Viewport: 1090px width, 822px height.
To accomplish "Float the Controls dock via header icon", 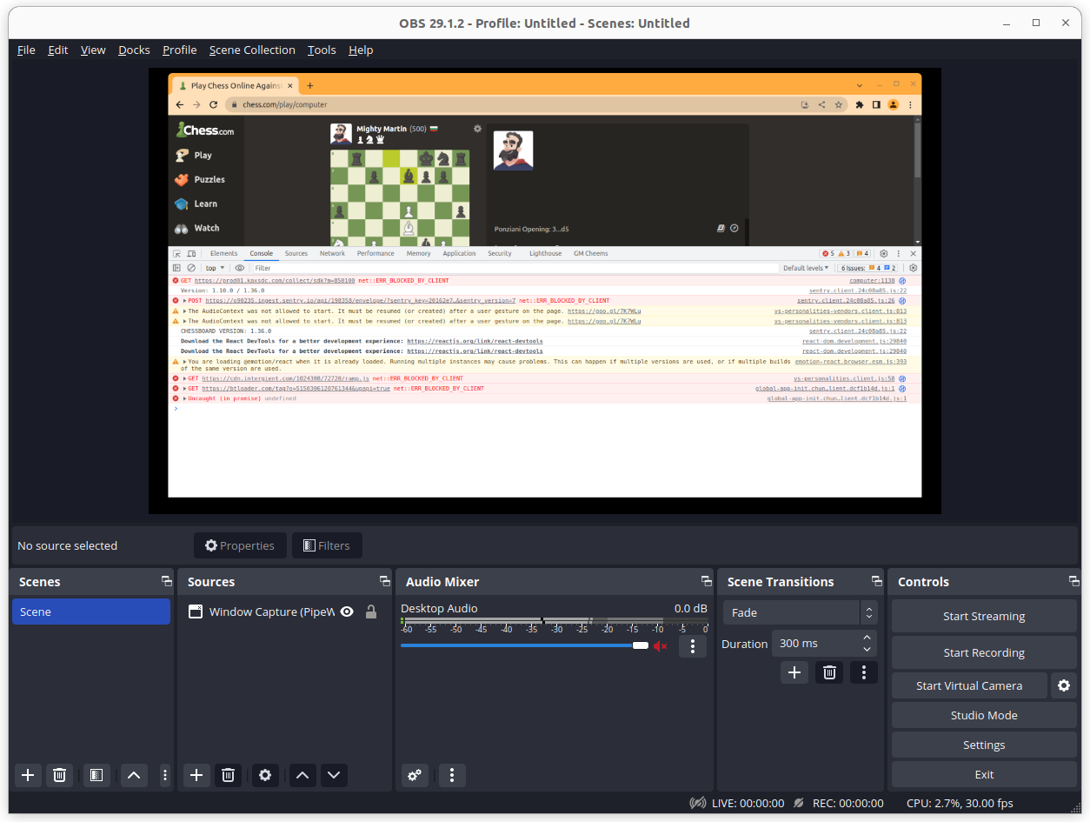I will point(1074,581).
